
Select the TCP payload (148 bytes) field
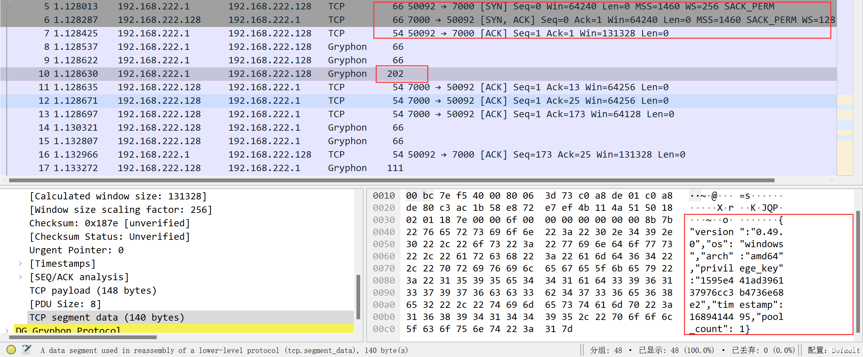(93, 291)
